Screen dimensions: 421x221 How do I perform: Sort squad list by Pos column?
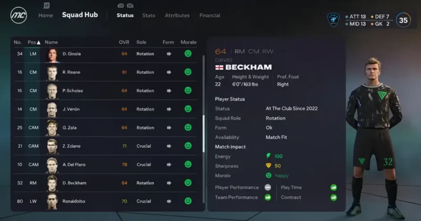point(34,42)
